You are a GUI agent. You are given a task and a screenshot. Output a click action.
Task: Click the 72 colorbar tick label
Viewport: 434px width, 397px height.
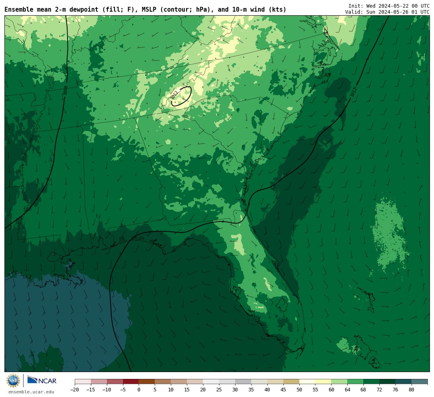point(379,390)
